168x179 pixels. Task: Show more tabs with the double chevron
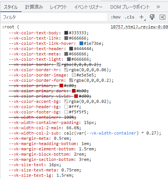coord(158,7)
